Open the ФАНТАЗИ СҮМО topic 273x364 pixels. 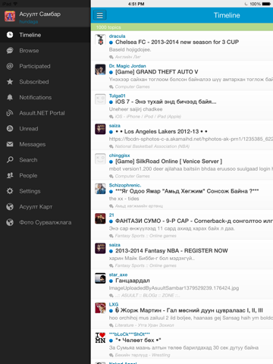pyautogui.click(x=194, y=221)
